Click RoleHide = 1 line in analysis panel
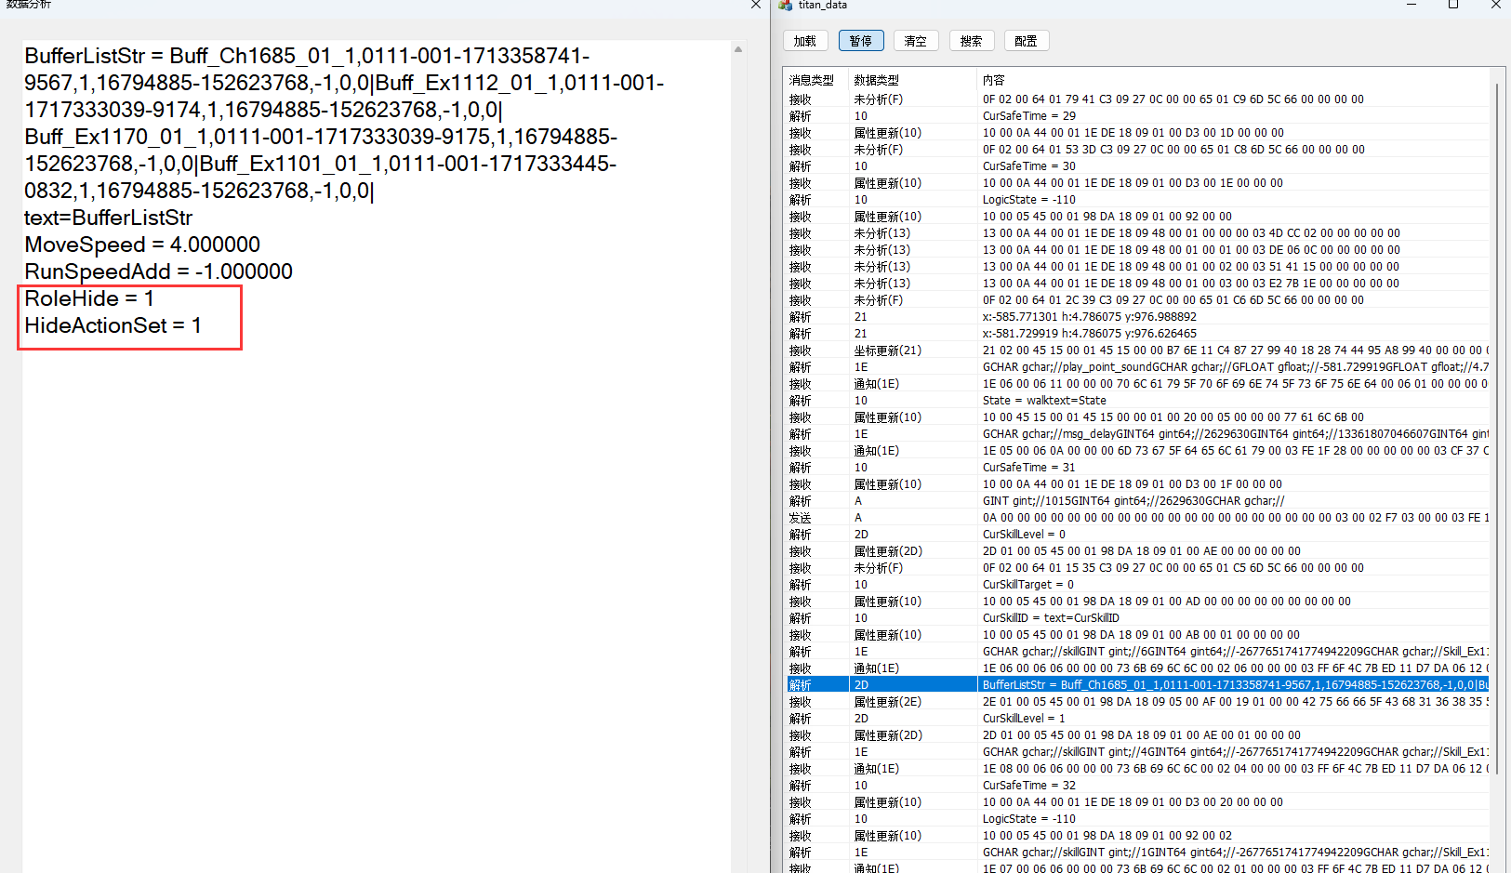Viewport: 1511px width, 873px height. (x=89, y=298)
